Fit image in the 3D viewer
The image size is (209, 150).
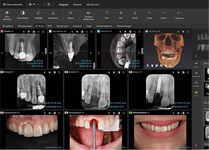click(183, 32)
